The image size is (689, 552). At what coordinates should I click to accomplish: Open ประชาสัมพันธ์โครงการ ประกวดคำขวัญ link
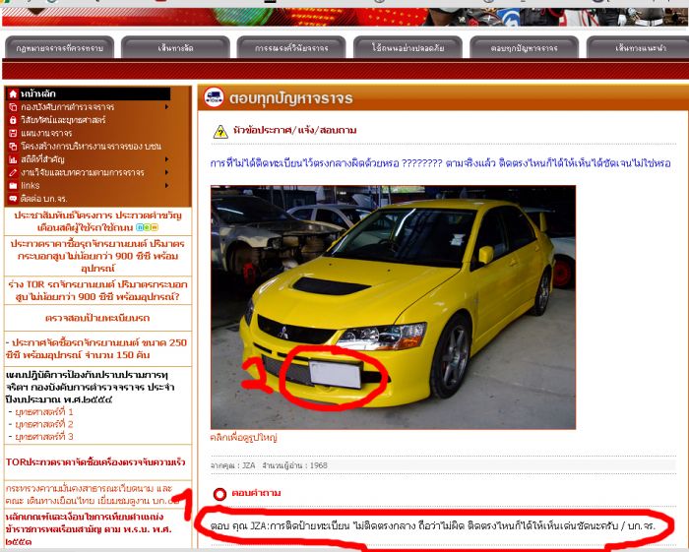pos(97,221)
